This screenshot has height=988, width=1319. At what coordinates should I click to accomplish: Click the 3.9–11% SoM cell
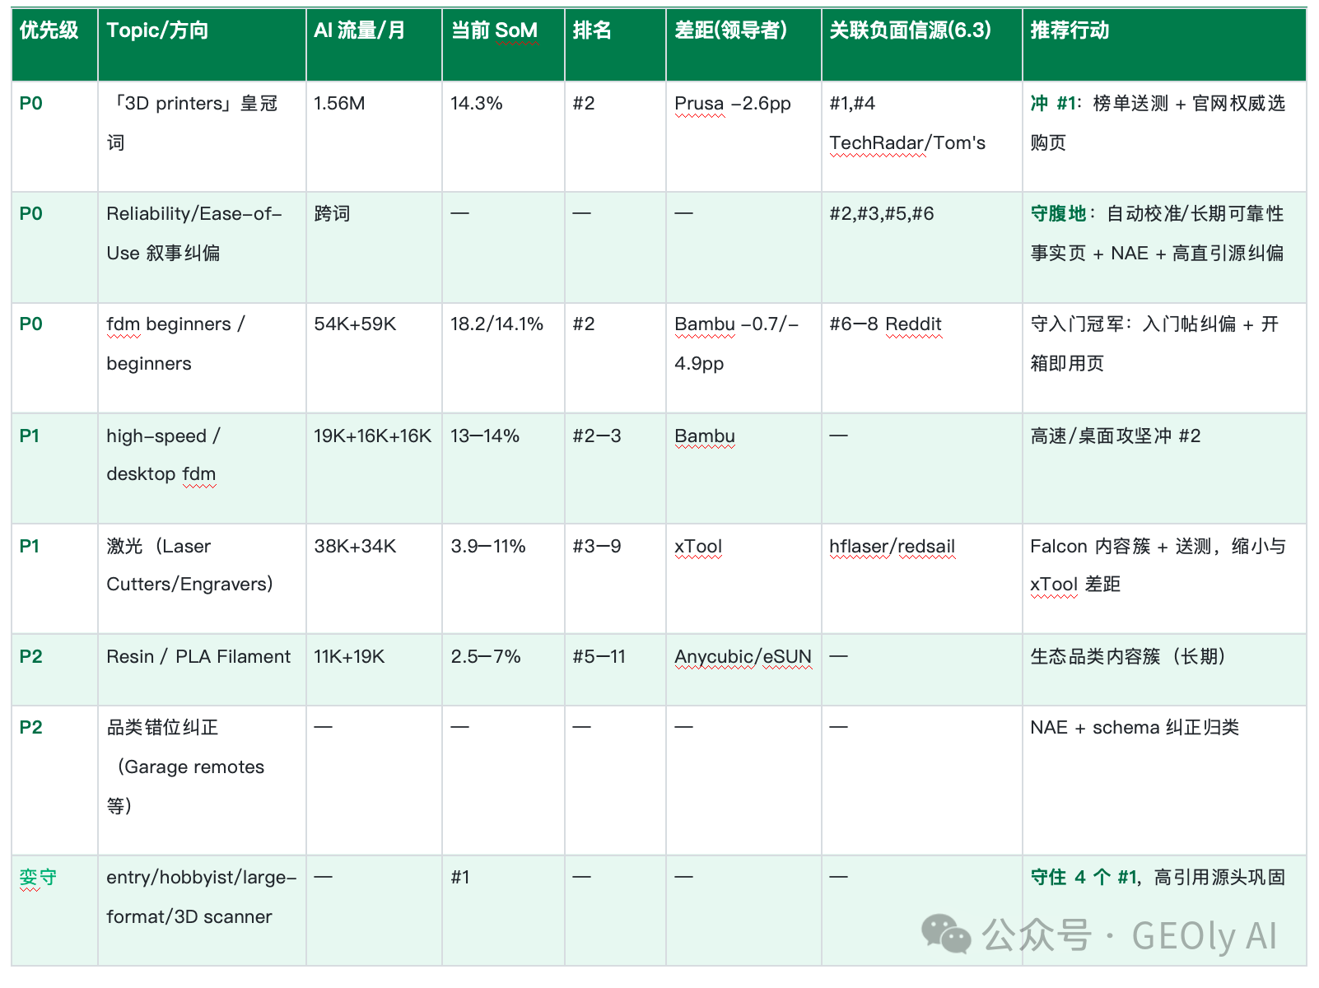pyautogui.click(x=503, y=578)
